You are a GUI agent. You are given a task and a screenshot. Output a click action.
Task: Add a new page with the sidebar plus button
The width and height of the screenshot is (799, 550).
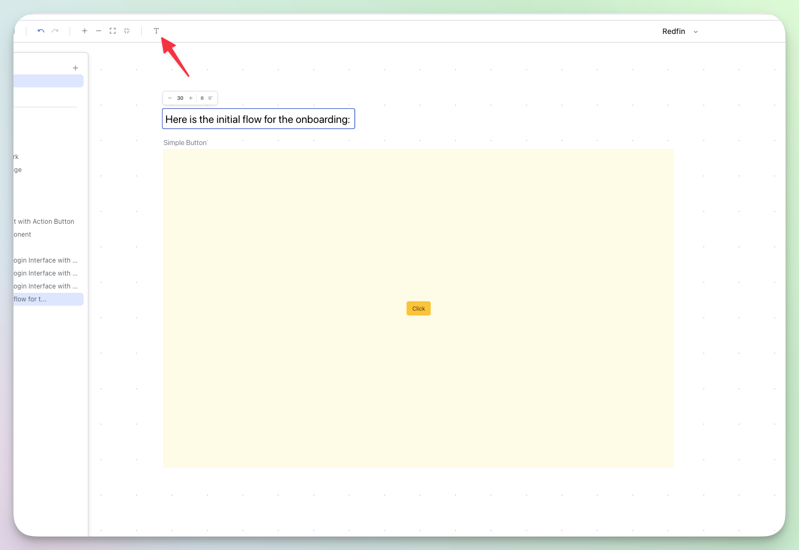(x=75, y=67)
